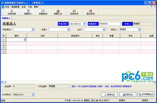
Task: Click the status bar date 今天是：2013-08-16
Action: point(74,100)
